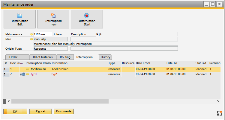Viewport: 225px width, 120px height.
Task: Select row number 1 header in table
Action: coord(5,69)
